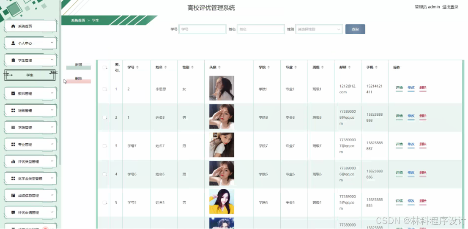
Task: Click the chat icon beside 评优申请管理
Action: pyautogui.click(x=13, y=213)
